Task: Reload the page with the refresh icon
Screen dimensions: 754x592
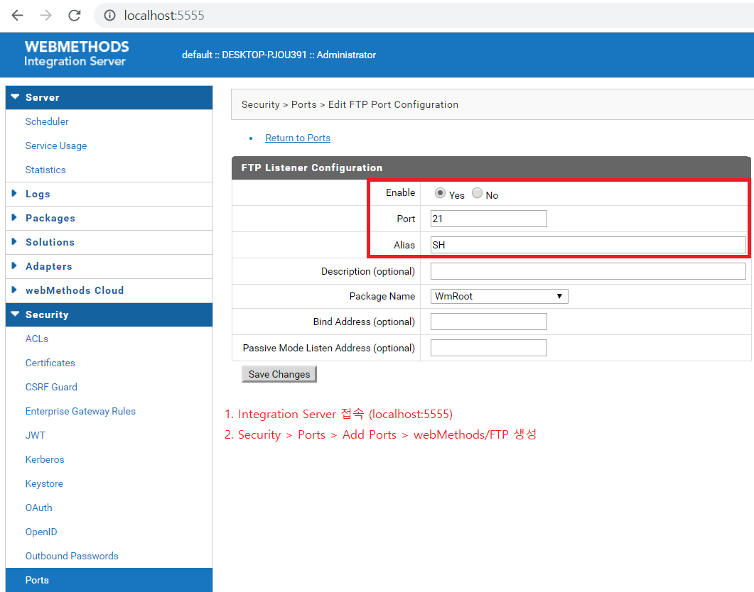Action: pos(74,16)
